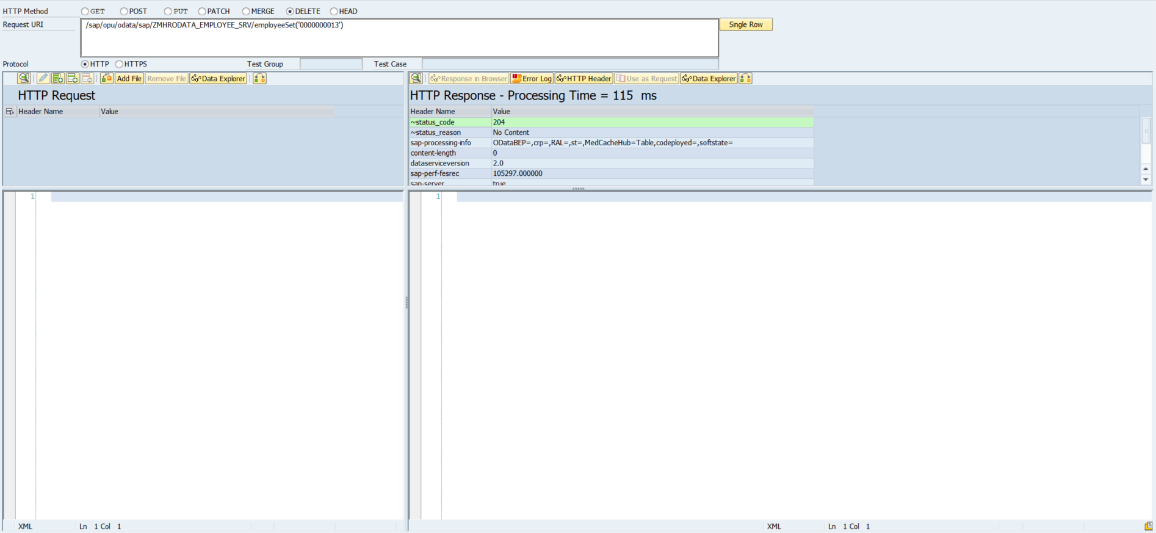Click Response in Browser button
Screen dimensions: 1156x533
(469, 78)
